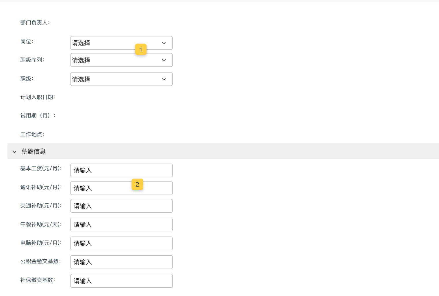The height and width of the screenshot is (296, 439).
Task: Select the 电脑补助(元/月) text box
Action: tap(121, 243)
